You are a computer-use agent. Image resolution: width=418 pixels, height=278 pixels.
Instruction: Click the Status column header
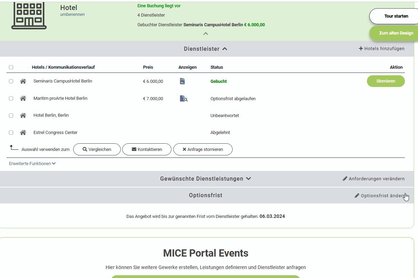pyautogui.click(x=217, y=67)
